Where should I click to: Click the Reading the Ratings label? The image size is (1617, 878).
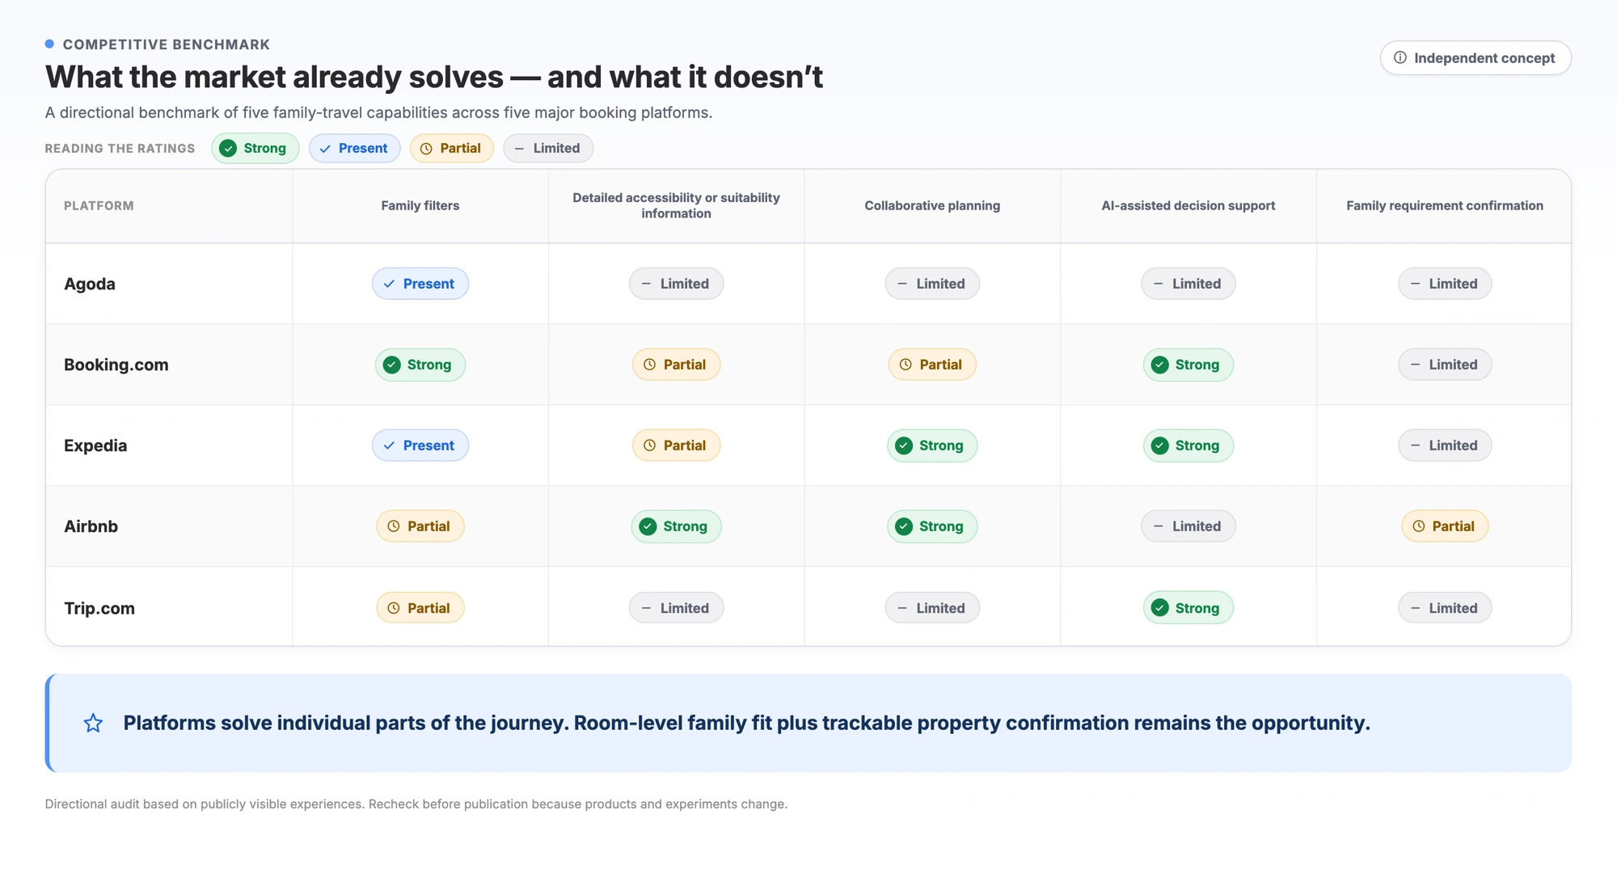tap(120, 149)
